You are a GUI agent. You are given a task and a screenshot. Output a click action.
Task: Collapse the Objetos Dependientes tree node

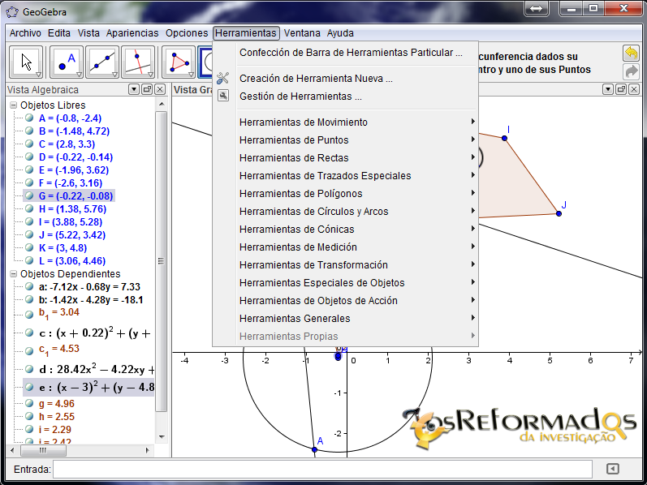pos(13,274)
